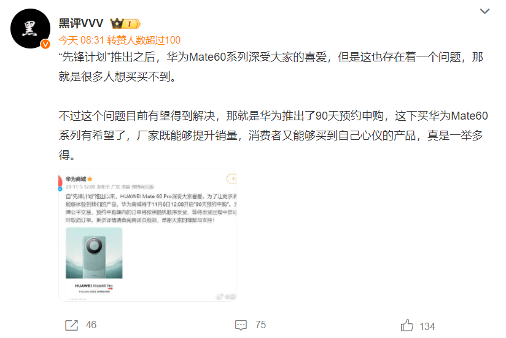Click the comment count 75

261,325
